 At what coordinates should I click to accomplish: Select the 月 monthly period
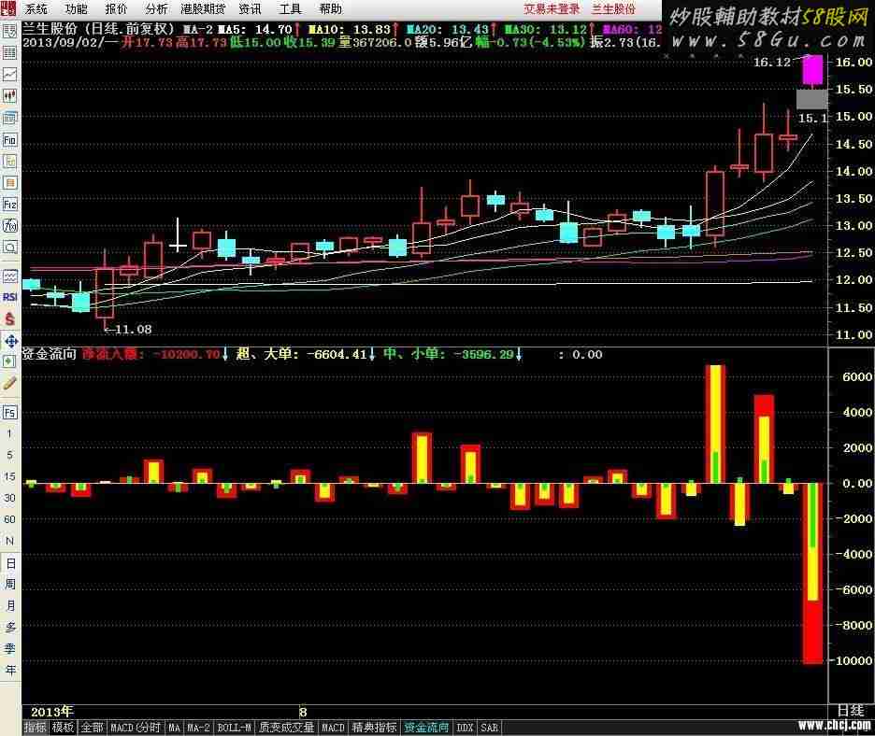click(10, 606)
